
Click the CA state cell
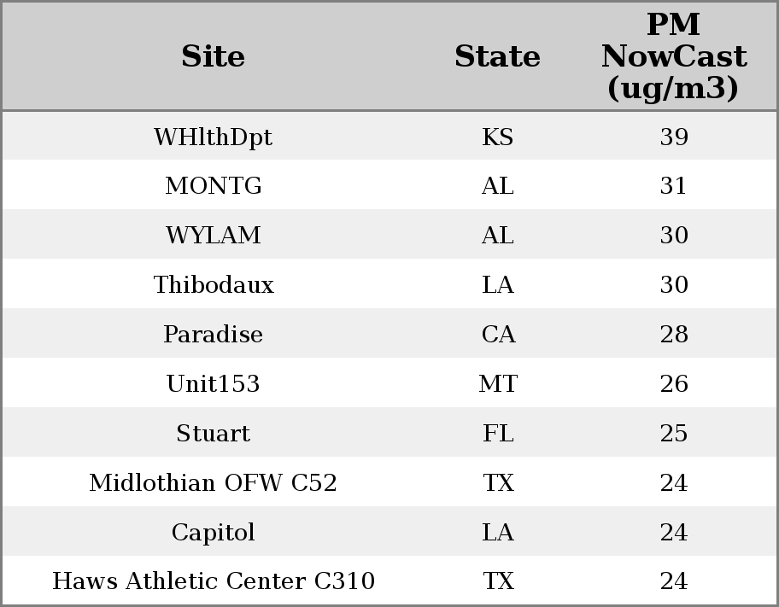tap(497, 335)
